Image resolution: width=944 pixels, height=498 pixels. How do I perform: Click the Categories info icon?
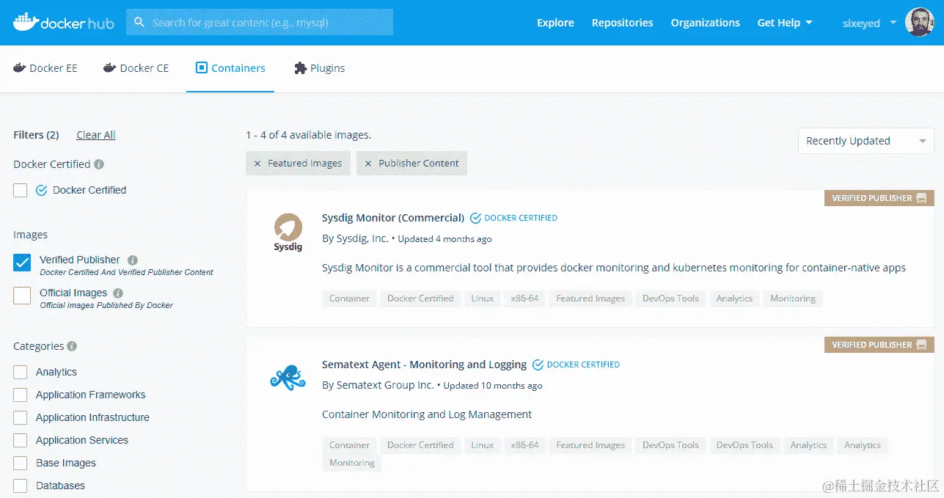(72, 346)
